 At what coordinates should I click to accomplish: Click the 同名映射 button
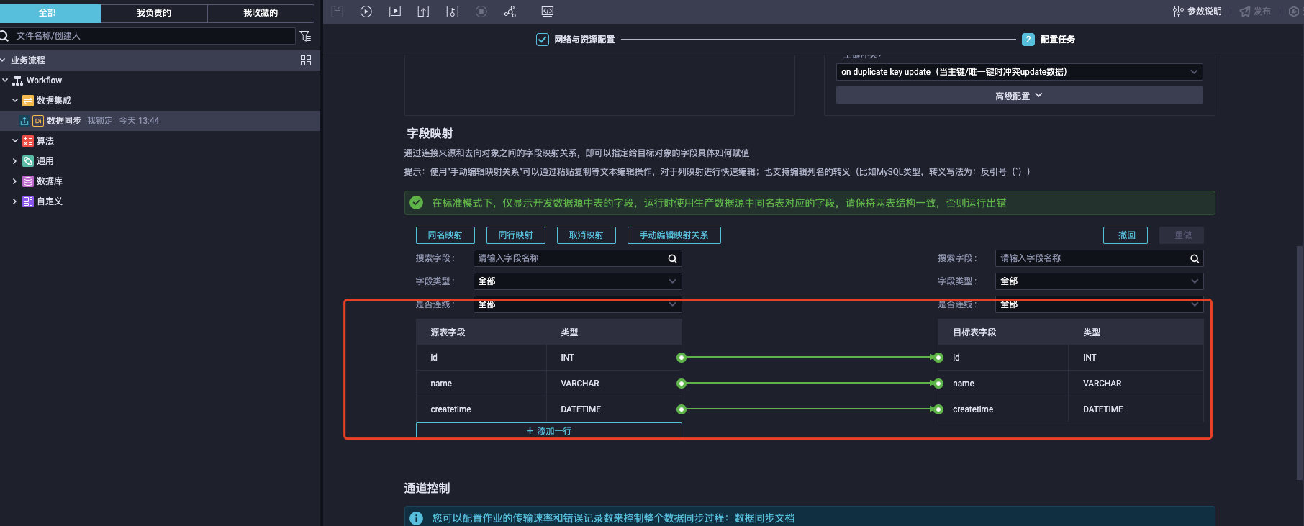445,235
